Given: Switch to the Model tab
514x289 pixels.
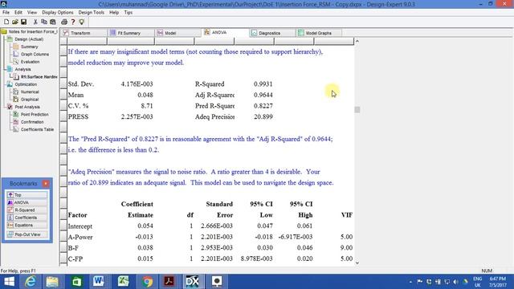Looking at the screenshot, I should (x=178, y=33).
